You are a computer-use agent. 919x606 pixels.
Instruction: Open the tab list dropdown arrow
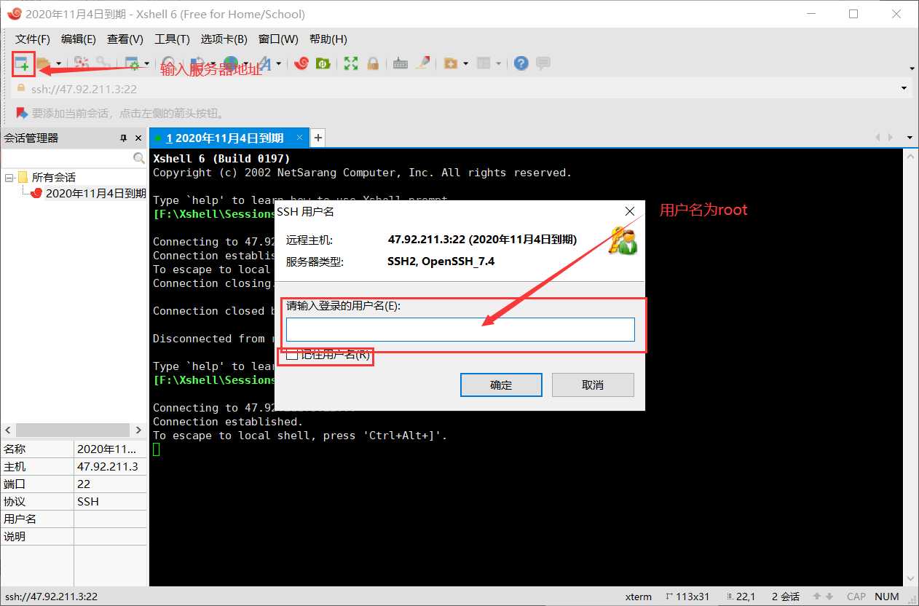910,138
